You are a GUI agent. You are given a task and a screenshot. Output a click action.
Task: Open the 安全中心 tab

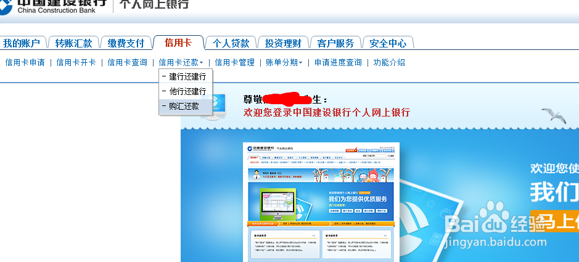point(388,43)
